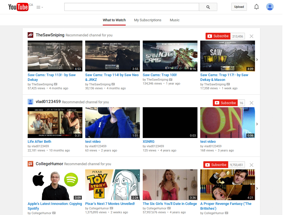Open the notifications bell
Image resolution: width=286 pixels, height=215 pixels.
coord(256,7)
